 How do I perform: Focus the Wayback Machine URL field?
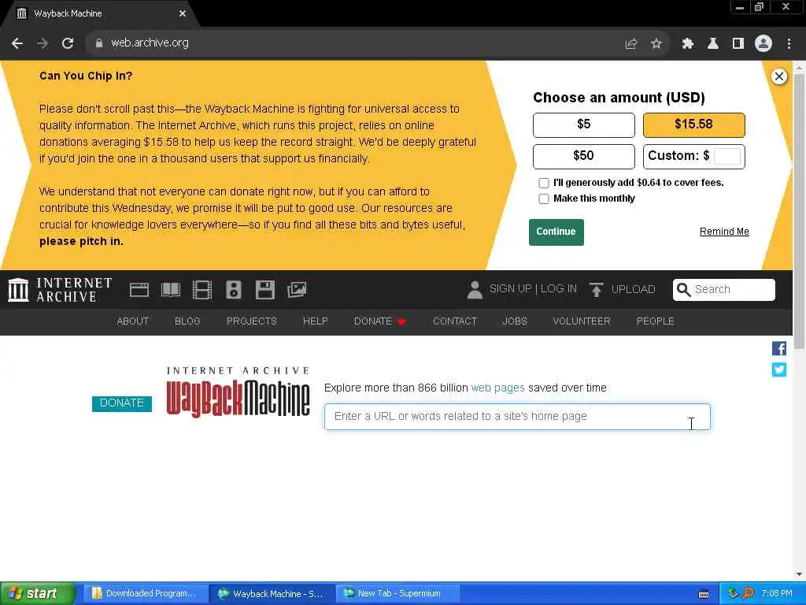point(517,417)
